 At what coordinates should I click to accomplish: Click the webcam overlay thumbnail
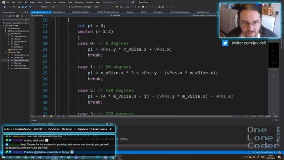250,20
